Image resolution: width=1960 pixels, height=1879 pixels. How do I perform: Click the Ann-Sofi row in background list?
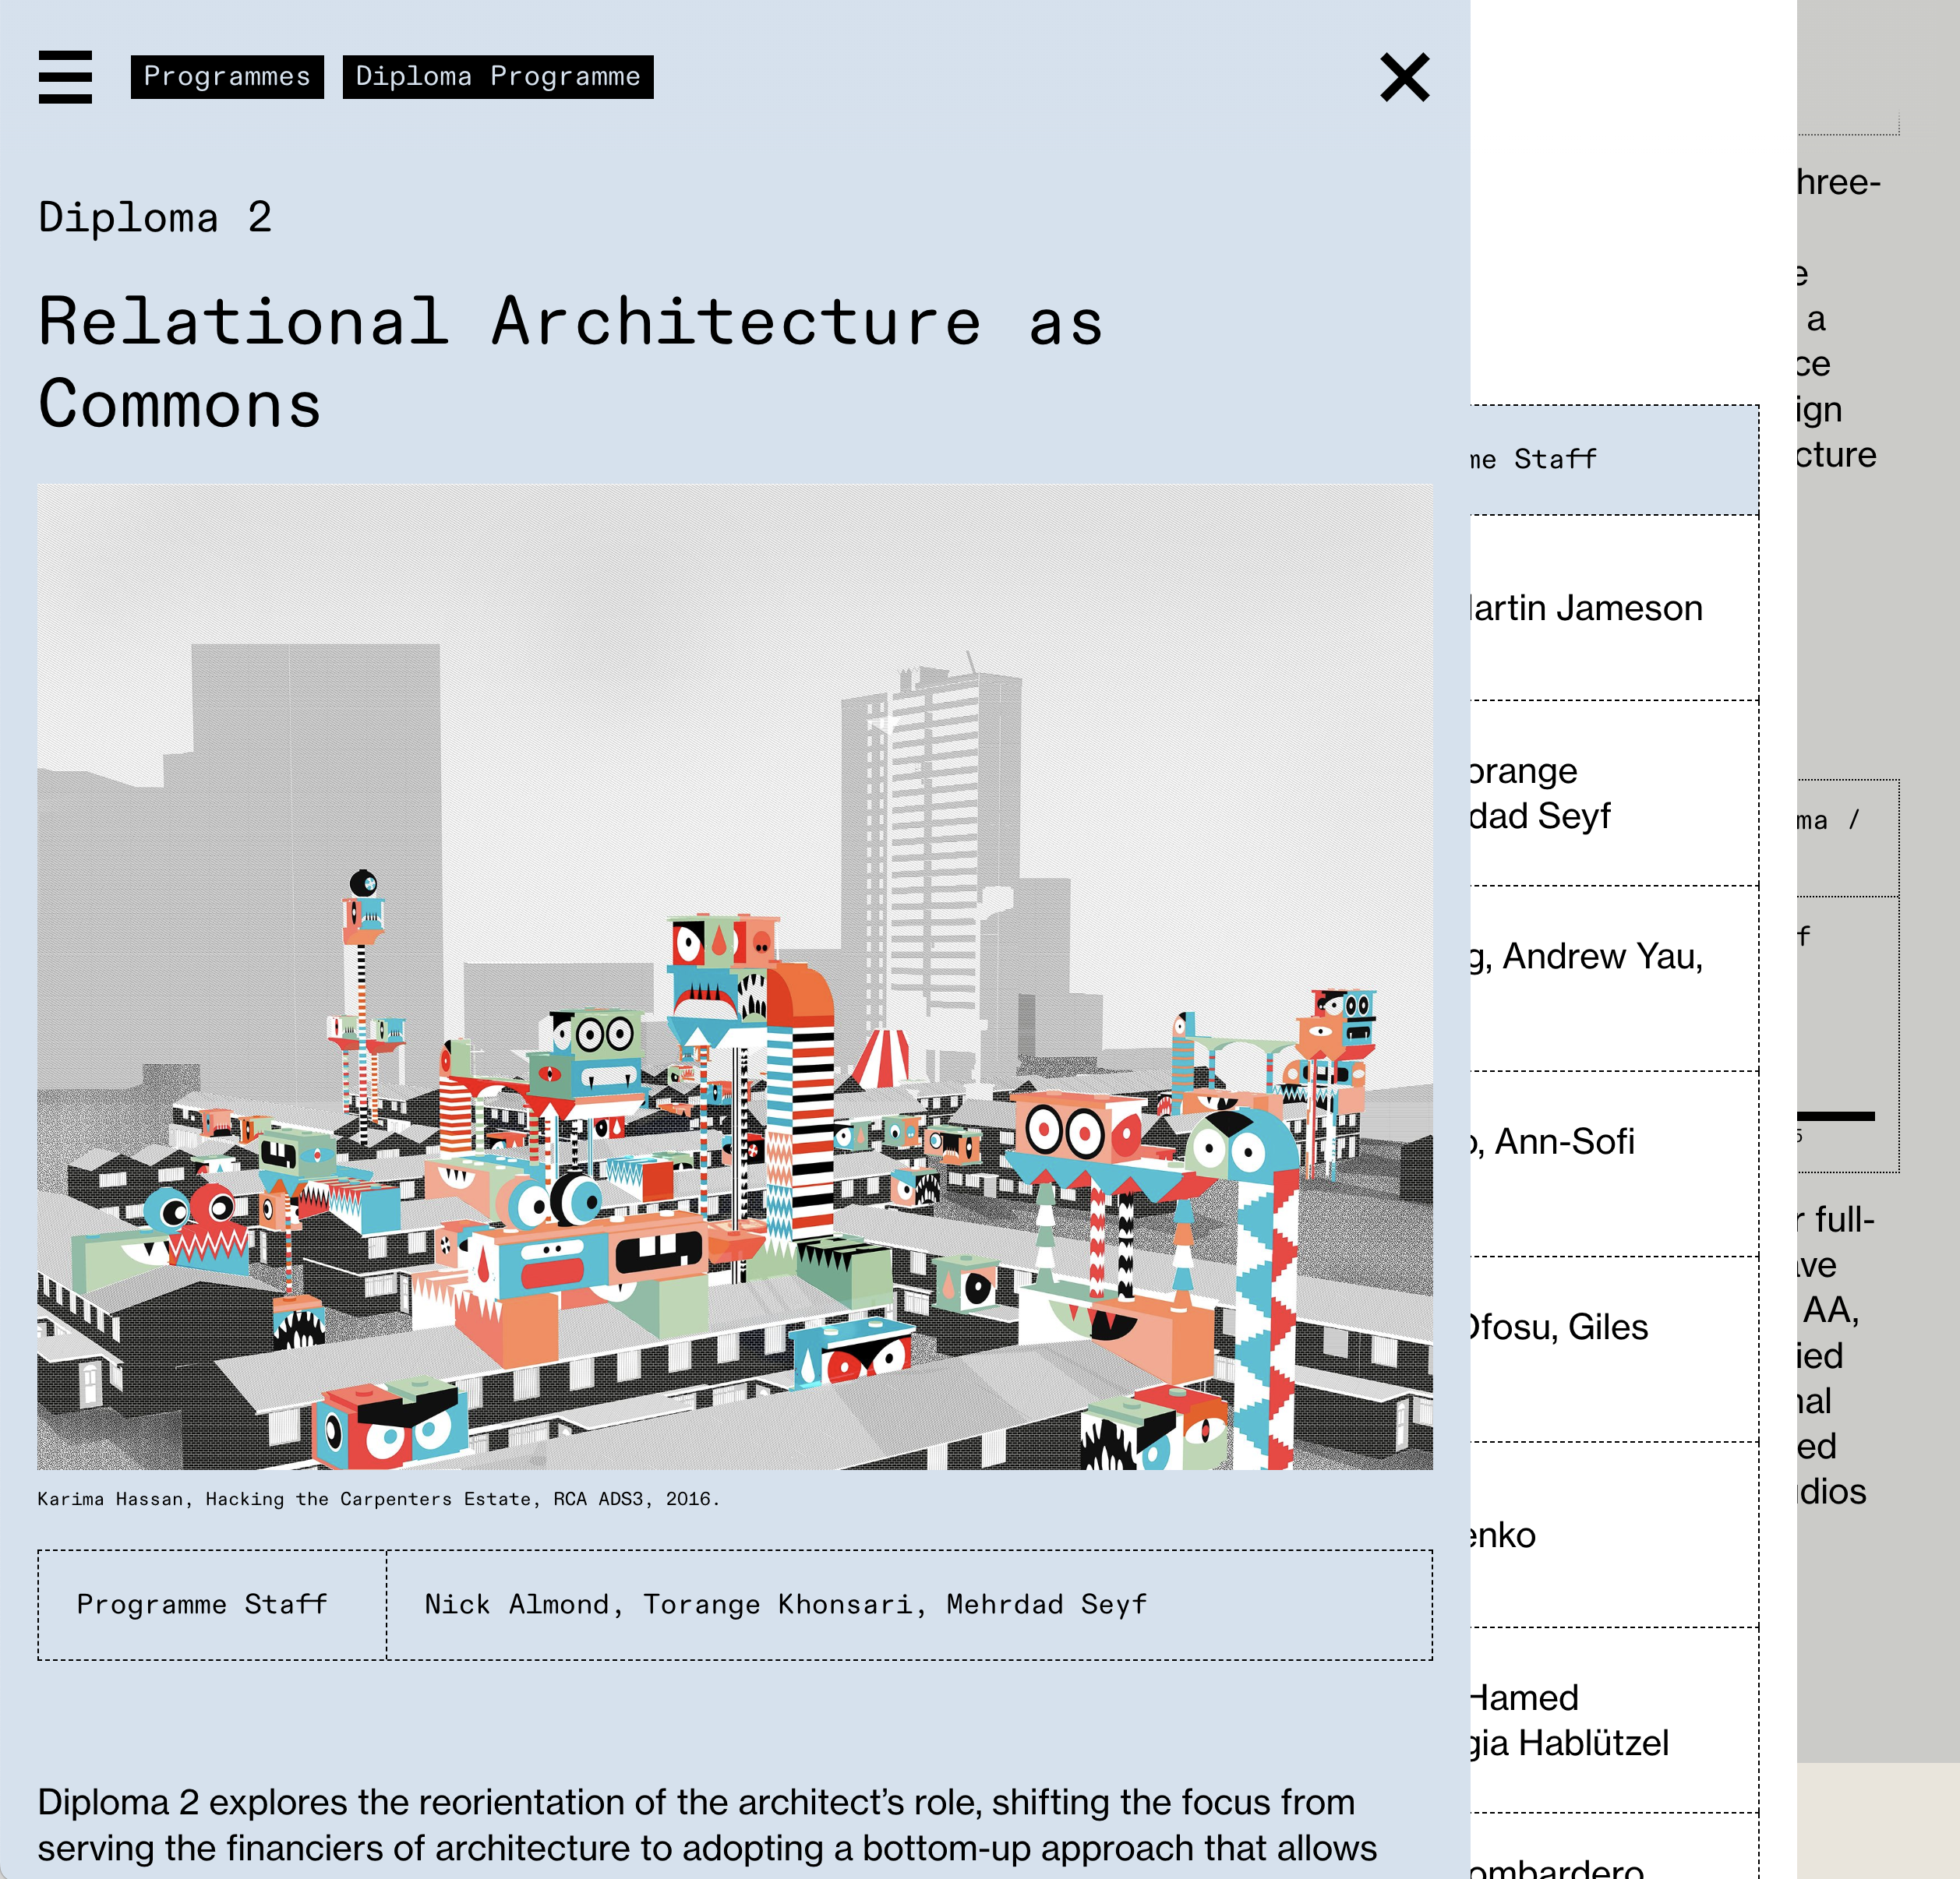(x=1614, y=1163)
